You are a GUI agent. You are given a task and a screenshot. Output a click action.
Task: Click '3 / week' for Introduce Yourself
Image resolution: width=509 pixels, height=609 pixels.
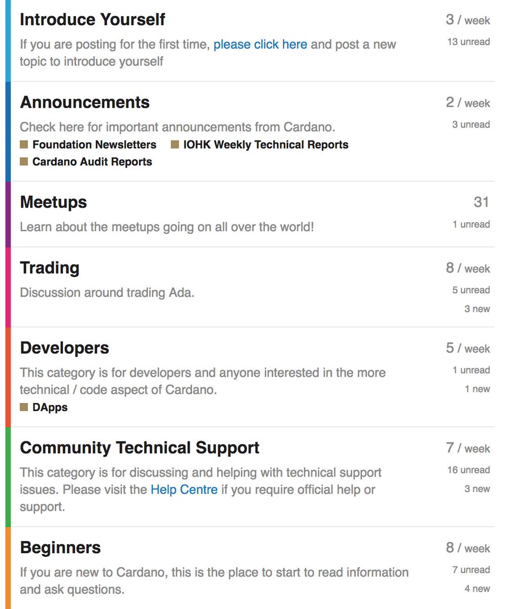pos(468,20)
